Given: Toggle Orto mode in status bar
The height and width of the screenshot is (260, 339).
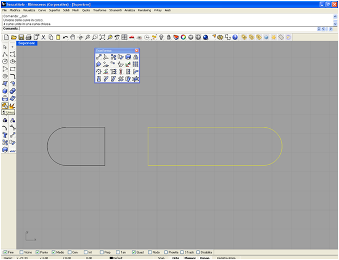Looking at the screenshot, I should 175,258.
